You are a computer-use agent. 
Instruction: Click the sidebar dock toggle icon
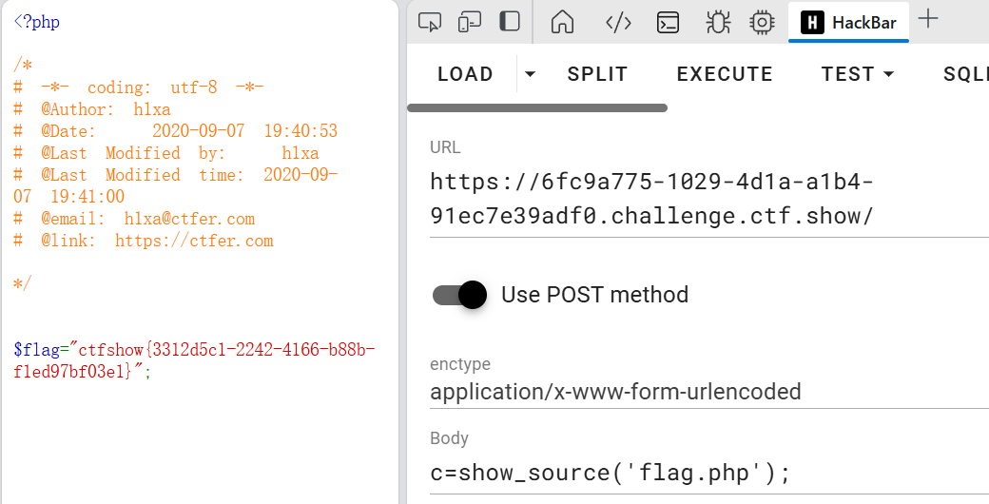pos(510,22)
